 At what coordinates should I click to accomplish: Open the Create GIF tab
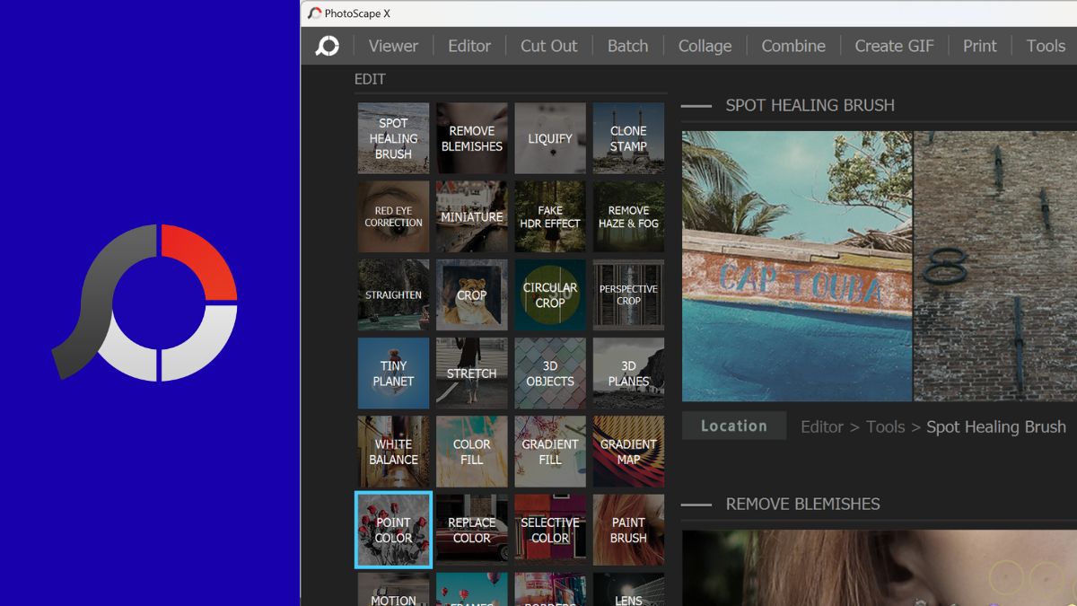[894, 46]
